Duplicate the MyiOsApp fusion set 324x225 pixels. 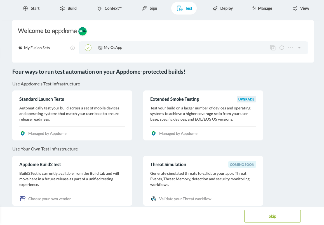[x=273, y=48]
